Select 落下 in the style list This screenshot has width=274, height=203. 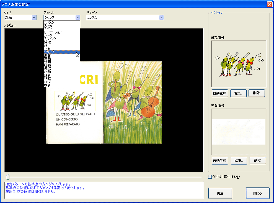[x=62, y=45]
